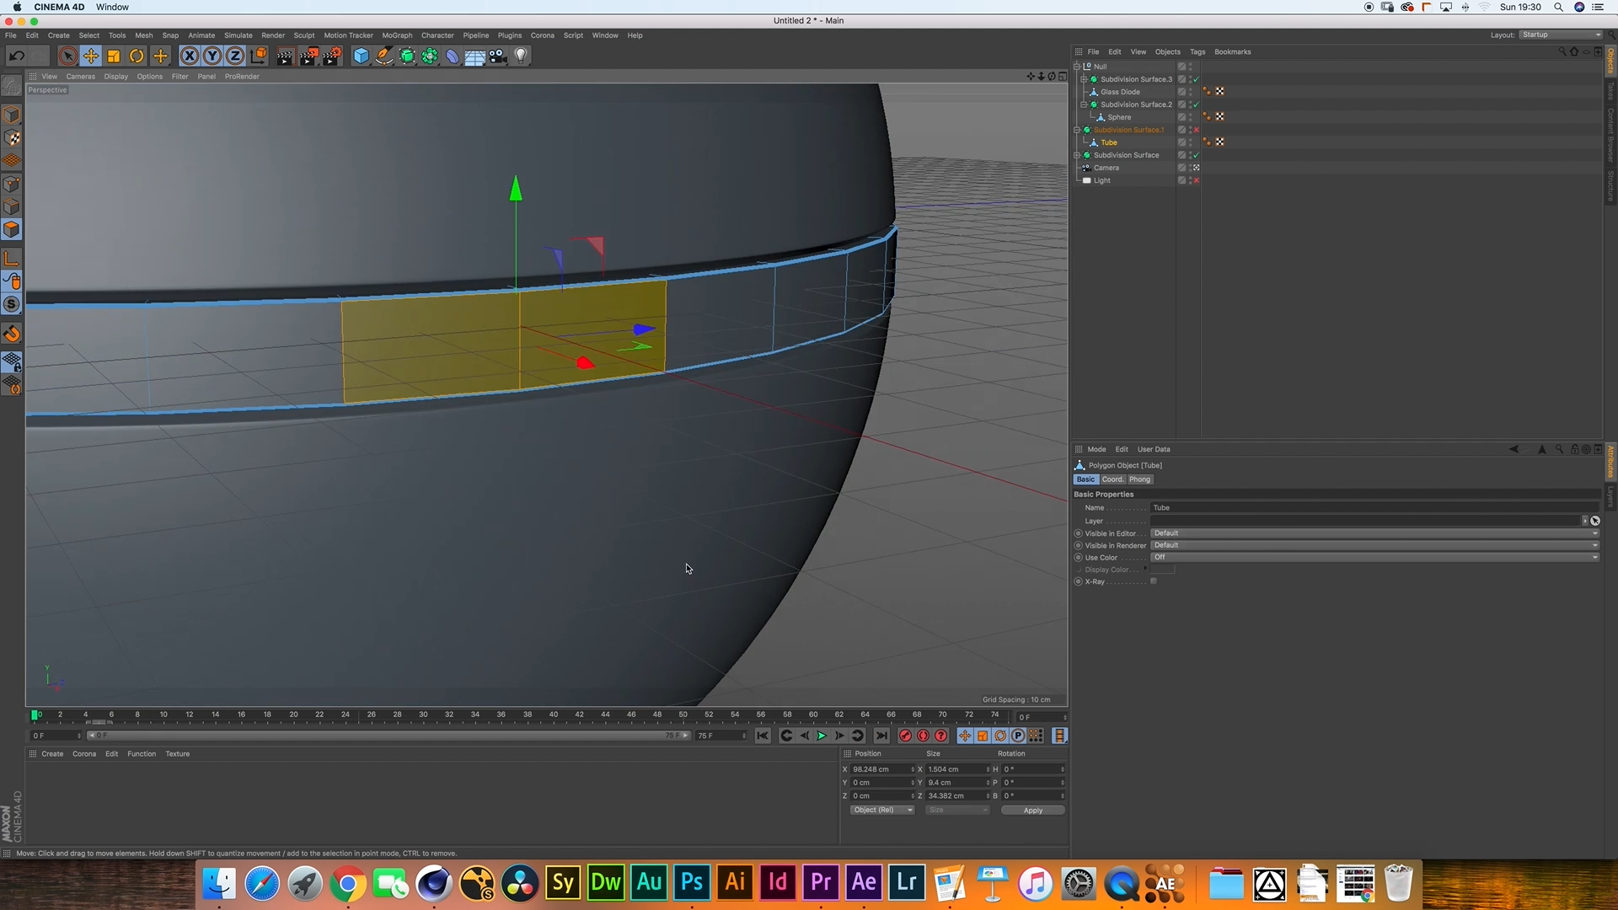Open the Use Color dropdown
The height and width of the screenshot is (910, 1618).
coord(1374,558)
